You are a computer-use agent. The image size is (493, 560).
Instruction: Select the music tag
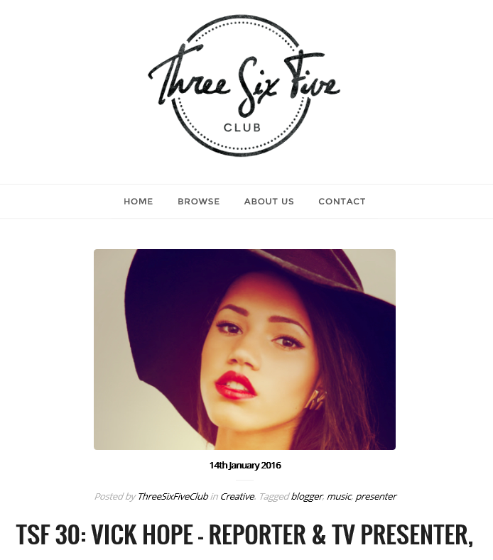tap(339, 496)
